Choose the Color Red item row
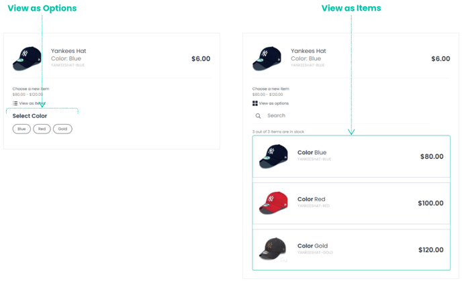462x281 pixels. coord(351,203)
